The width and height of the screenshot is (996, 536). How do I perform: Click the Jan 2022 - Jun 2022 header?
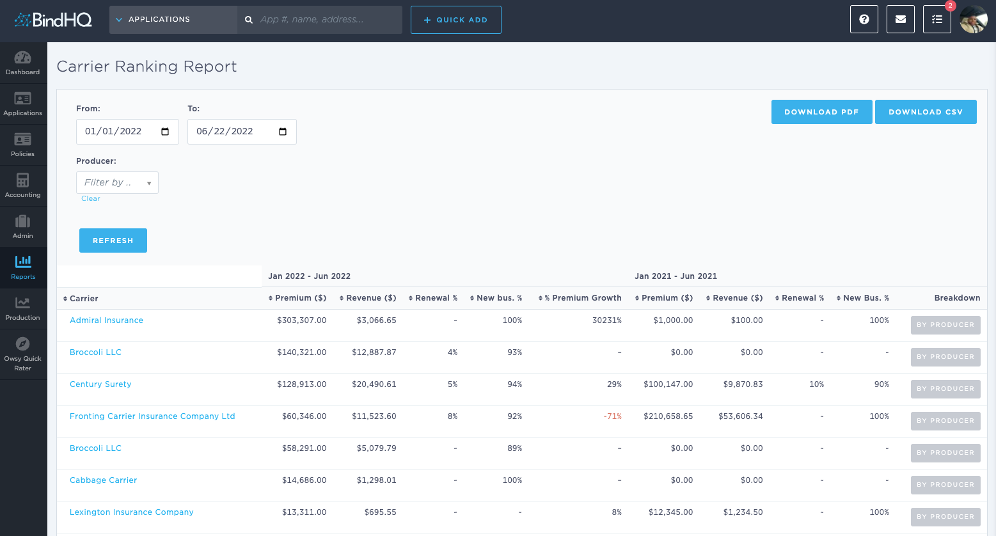pos(309,276)
